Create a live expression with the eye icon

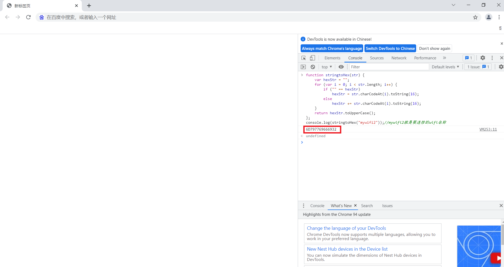[x=341, y=67]
